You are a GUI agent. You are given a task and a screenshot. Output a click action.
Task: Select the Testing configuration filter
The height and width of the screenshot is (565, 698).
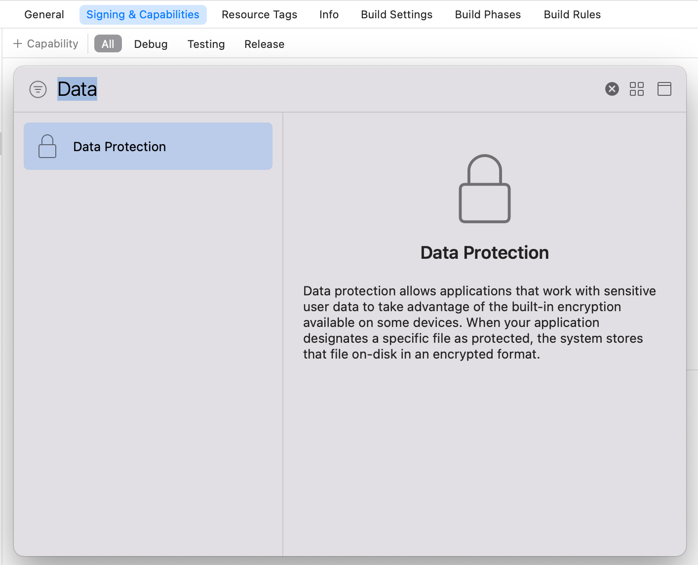click(206, 44)
